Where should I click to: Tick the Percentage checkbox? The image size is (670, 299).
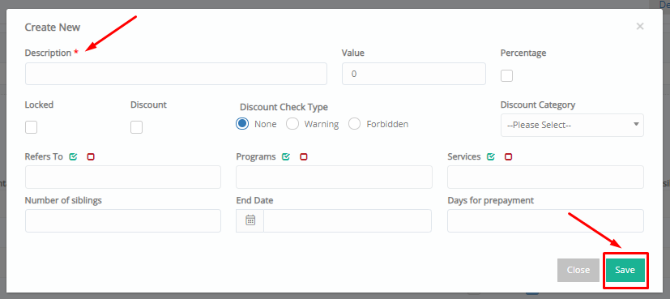click(x=507, y=75)
